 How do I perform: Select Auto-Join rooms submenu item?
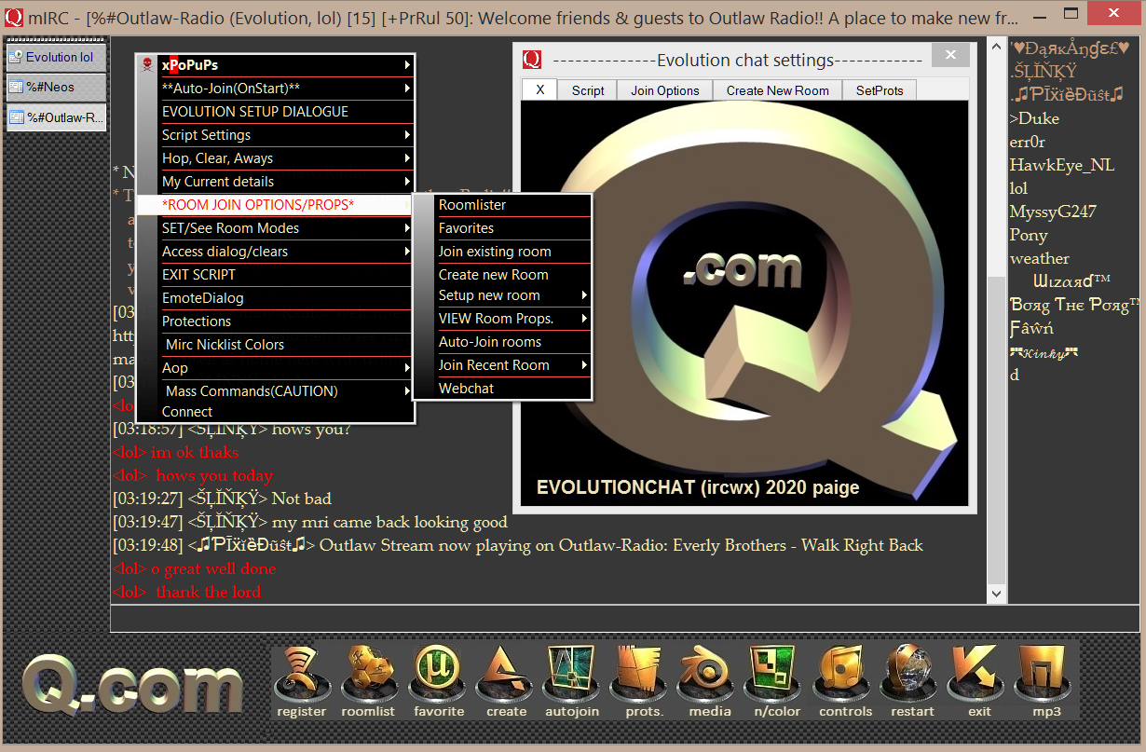click(502, 342)
